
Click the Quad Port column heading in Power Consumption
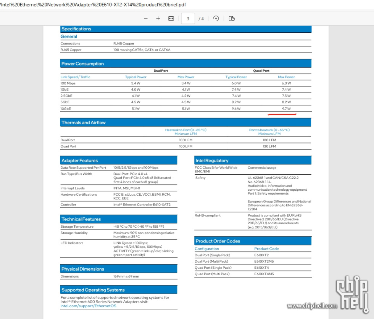pos(261,71)
